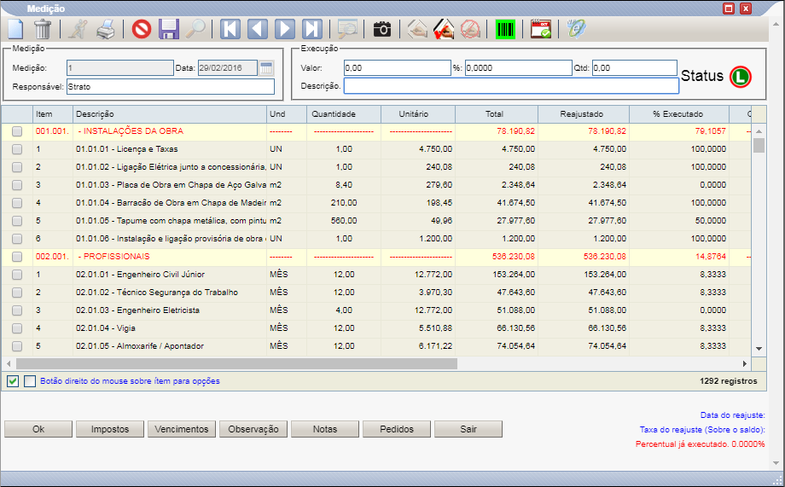
Task: Click the Descrição column header
Action: (170, 114)
